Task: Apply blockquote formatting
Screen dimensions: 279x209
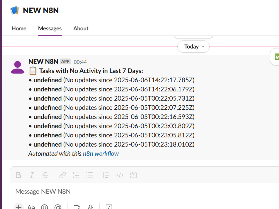Action: [x=106, y=175]
